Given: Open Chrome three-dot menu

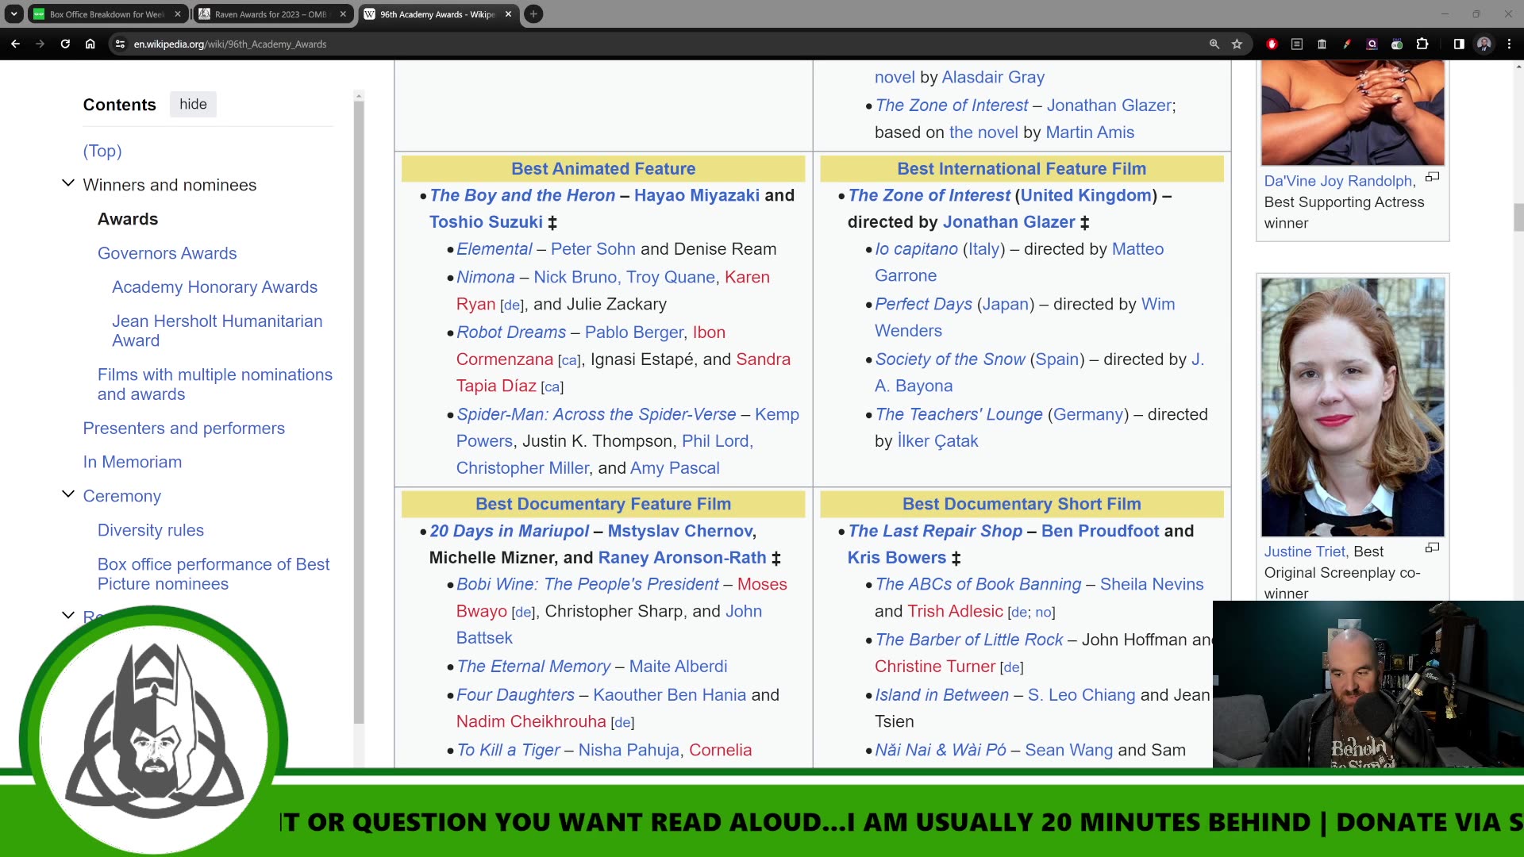Looking at the screenshot, I should [1509, 44].
